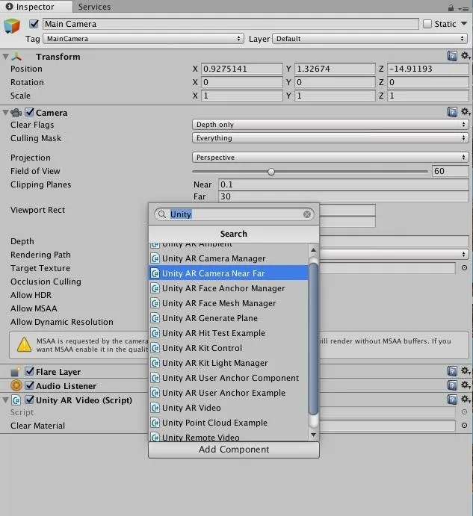Open Audio Listener help book icon
The width and height of the screenshot is (473, 516).
[452, 385]
